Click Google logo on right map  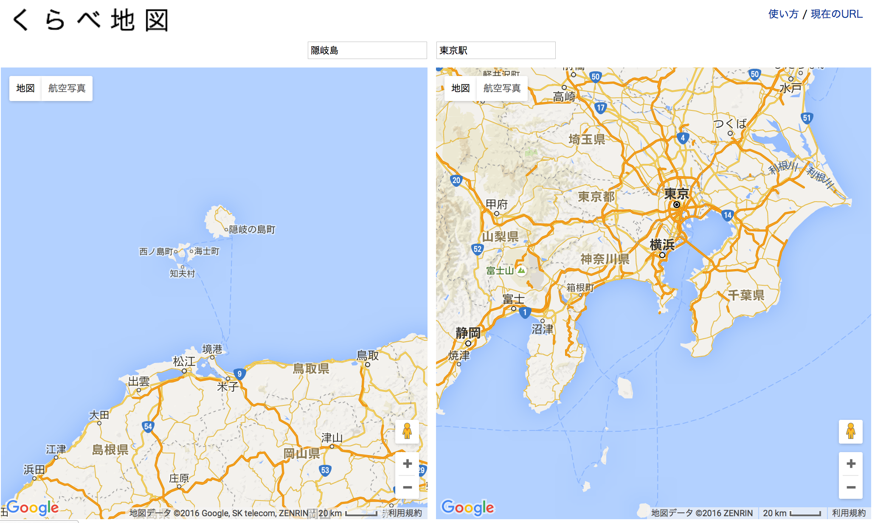467,507
